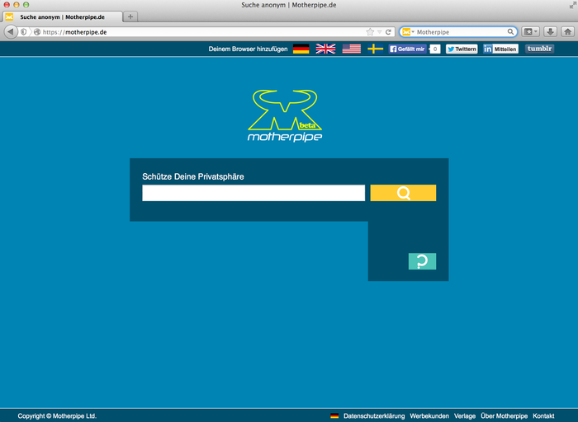The image size is (578, 422).
Task: Open the Kontakt footer link
Action: (x=543, y=415)
